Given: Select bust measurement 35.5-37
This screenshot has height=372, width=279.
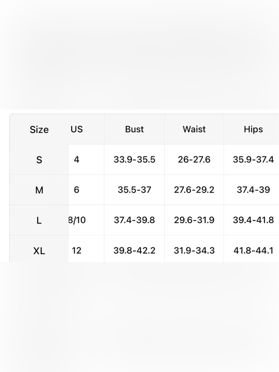Looking at the screenshot, I should 134,190.
